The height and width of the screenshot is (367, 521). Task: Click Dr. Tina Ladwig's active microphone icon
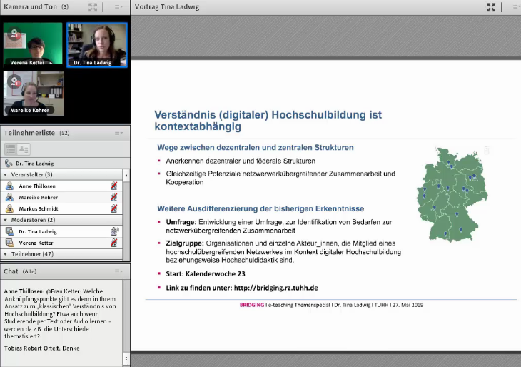(x=113, y=231)
